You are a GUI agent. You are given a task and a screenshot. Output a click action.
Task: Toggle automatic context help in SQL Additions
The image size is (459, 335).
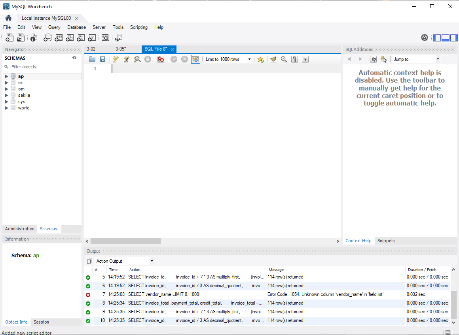(x=383, y=59)
